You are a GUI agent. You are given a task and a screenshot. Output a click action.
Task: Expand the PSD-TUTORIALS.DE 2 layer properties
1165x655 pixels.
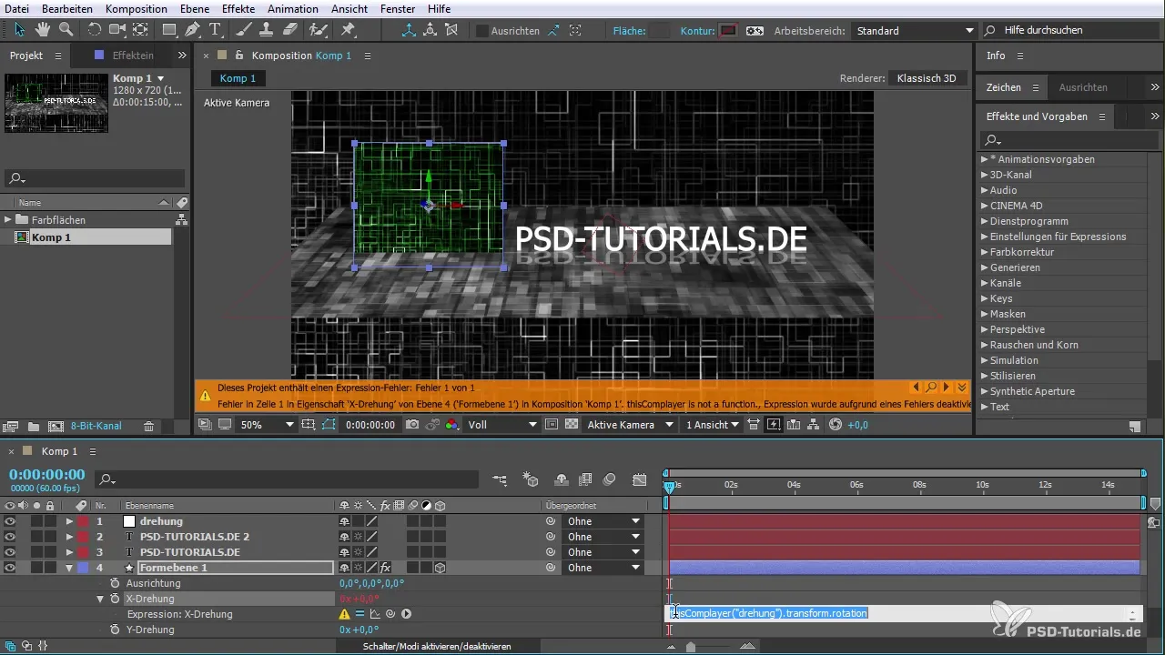[69, 537]
